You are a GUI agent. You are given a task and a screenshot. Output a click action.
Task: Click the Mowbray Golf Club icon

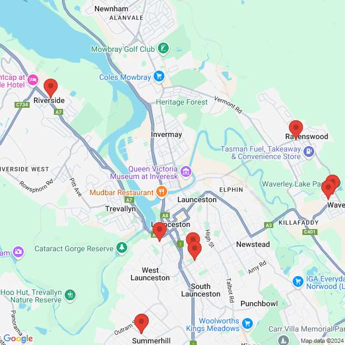point(163,48)
